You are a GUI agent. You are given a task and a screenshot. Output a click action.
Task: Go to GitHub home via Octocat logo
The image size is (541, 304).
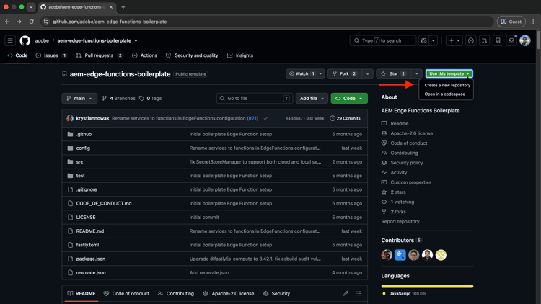(x=25, y=40)
